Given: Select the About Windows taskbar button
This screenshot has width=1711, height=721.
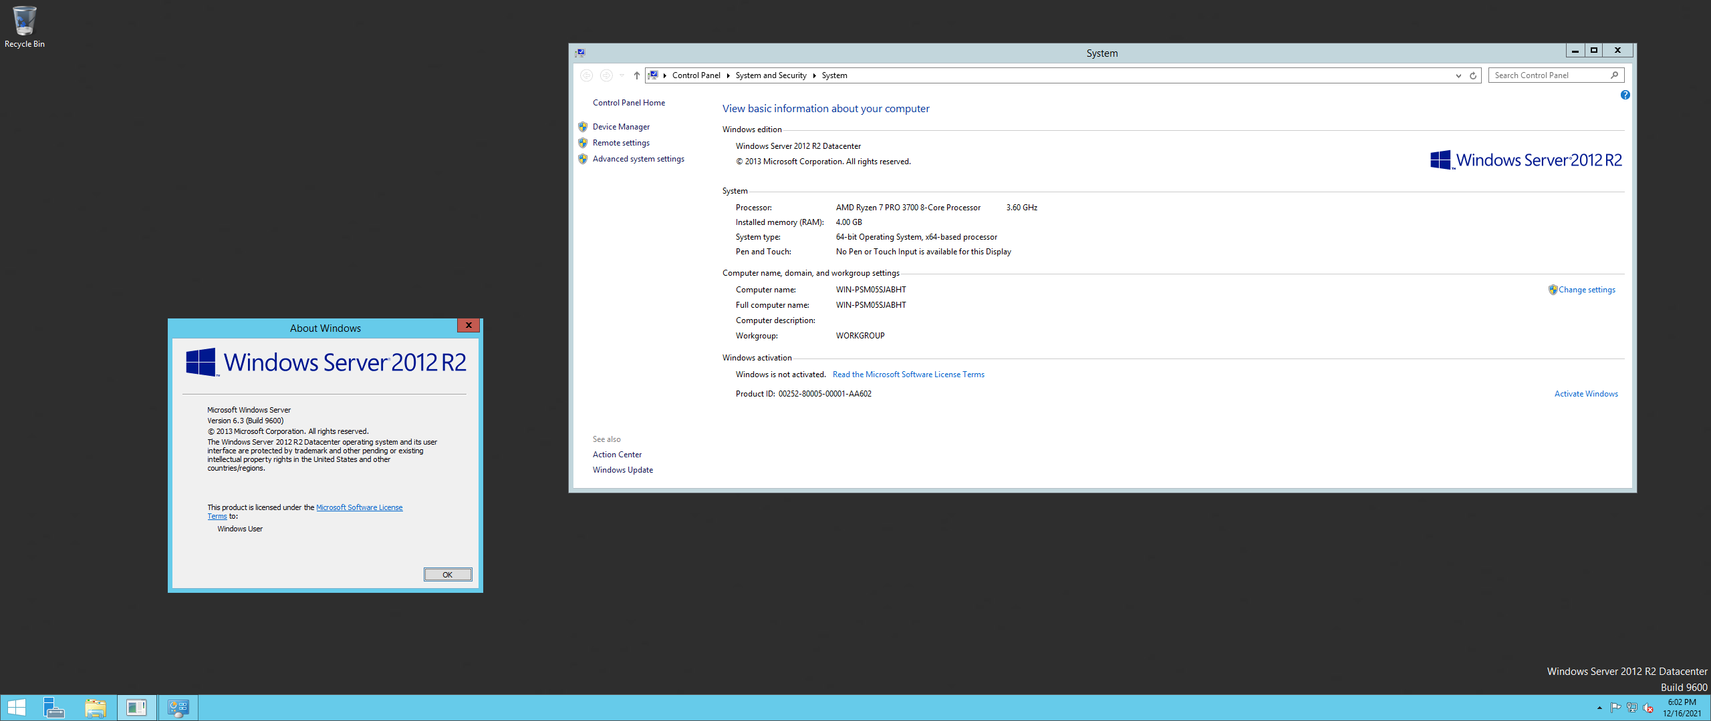Looking at the screenshot, I should (137, 708).
